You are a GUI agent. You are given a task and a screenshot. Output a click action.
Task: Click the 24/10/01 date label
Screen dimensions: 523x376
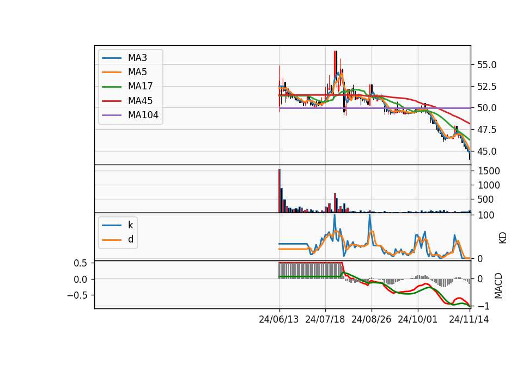tap(417, 320)
